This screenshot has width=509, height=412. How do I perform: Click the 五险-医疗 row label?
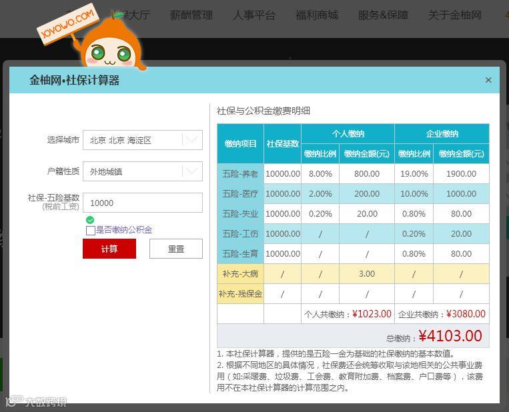240,194
